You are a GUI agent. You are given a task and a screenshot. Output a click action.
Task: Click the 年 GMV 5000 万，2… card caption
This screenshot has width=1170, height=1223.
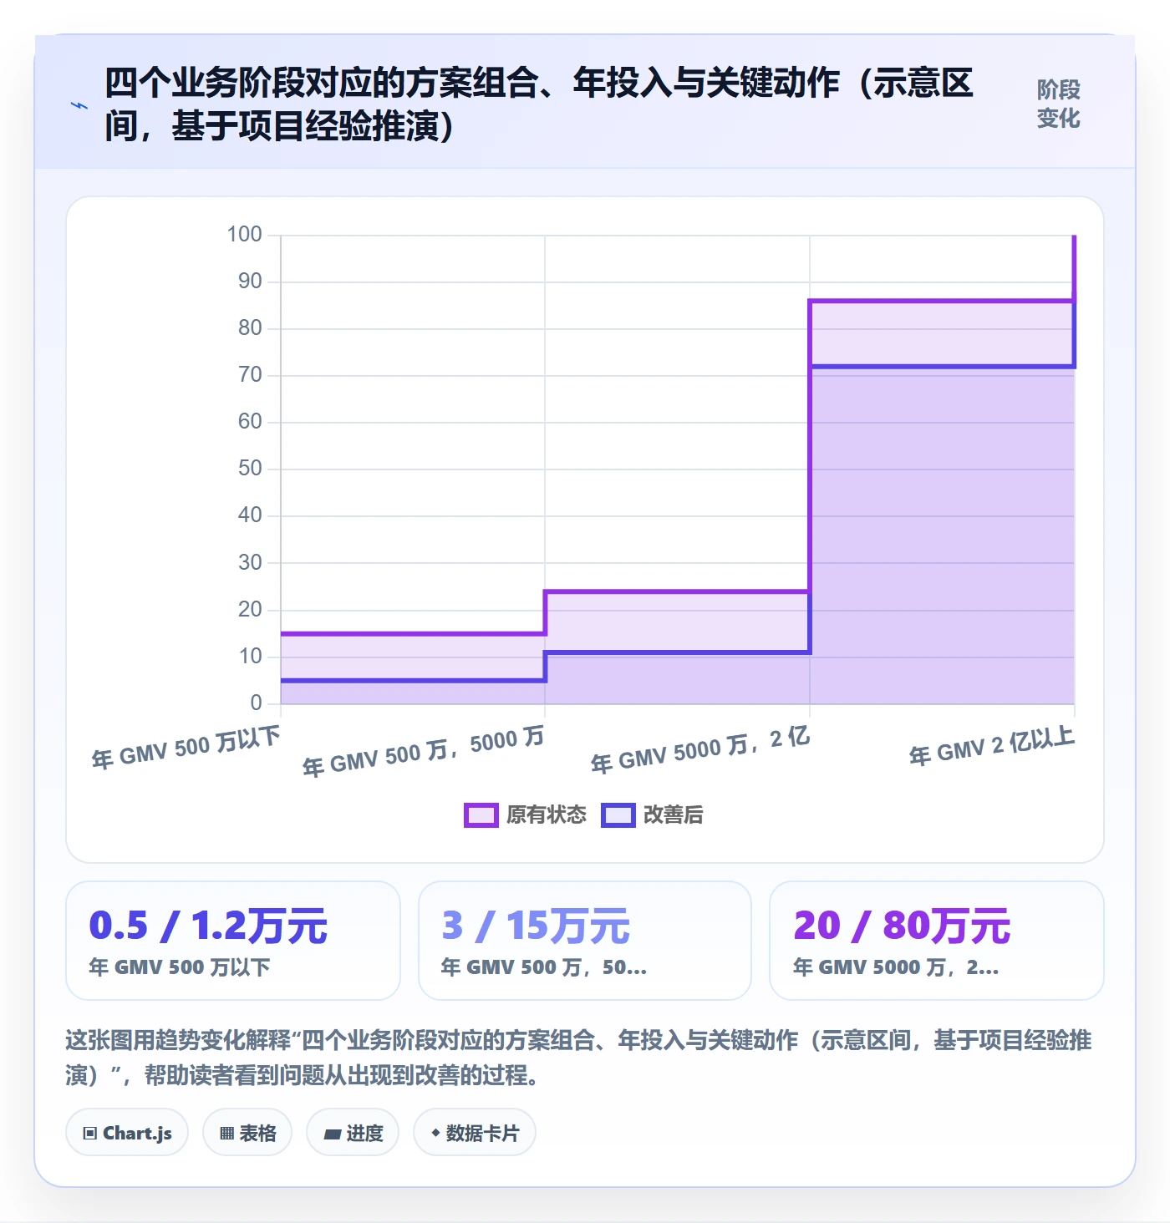(896, 967)
